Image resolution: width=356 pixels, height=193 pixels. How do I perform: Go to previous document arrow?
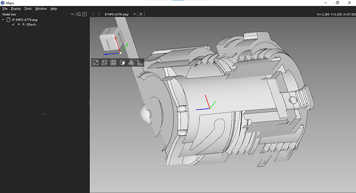(93, 14)
